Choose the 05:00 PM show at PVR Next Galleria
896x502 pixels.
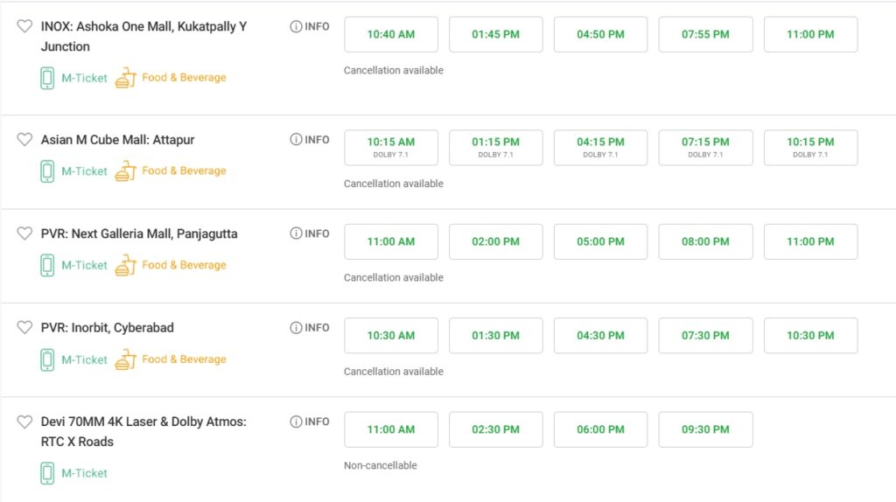click(600, 241)
